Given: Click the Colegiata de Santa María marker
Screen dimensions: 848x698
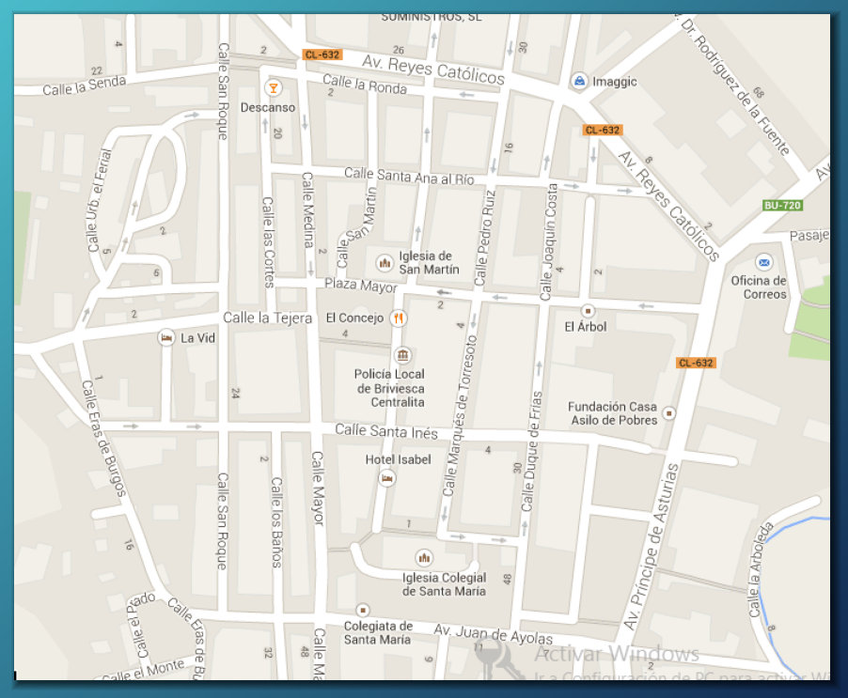Looking at the screenshot, I should pos(363,611).
